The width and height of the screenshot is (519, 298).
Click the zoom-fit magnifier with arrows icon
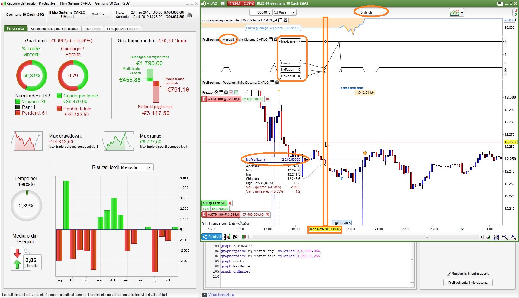point(496,237)
